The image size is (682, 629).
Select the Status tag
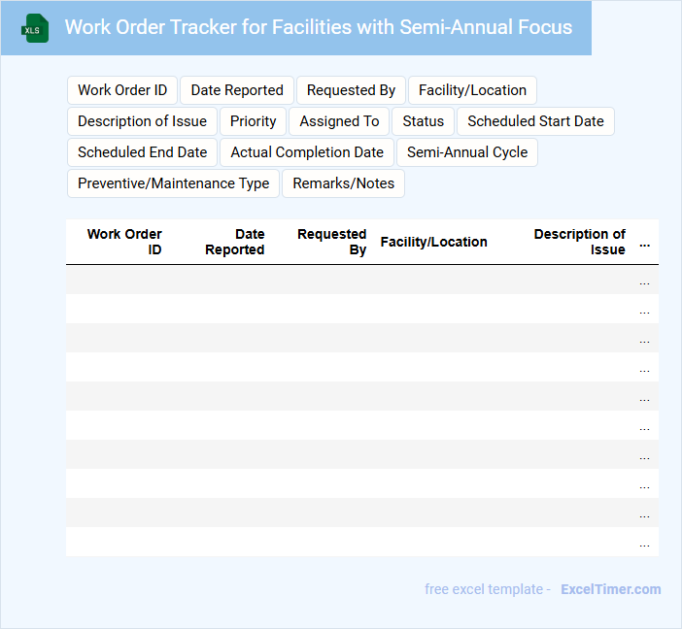point(423,121)
